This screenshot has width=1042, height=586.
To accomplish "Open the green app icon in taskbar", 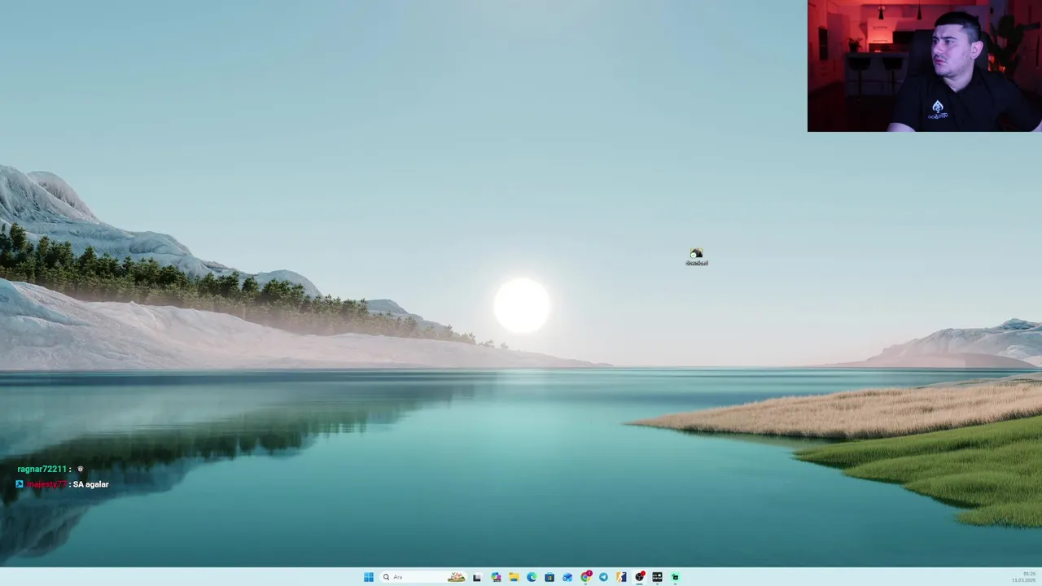I will pos(675,577).
